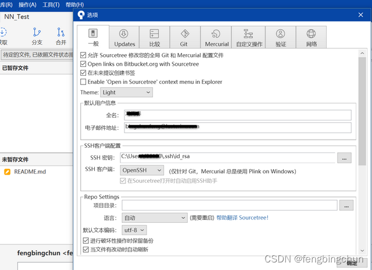Enable 'Open in Sourcetree' context menu in Explorer

tap(83, 82)
